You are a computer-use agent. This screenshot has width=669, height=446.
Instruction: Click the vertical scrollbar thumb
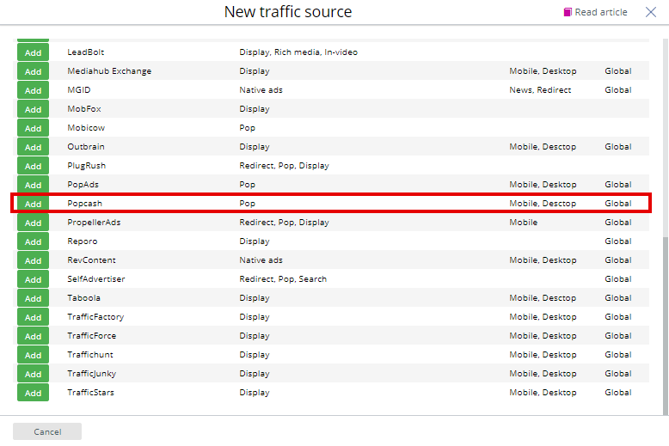666,327
